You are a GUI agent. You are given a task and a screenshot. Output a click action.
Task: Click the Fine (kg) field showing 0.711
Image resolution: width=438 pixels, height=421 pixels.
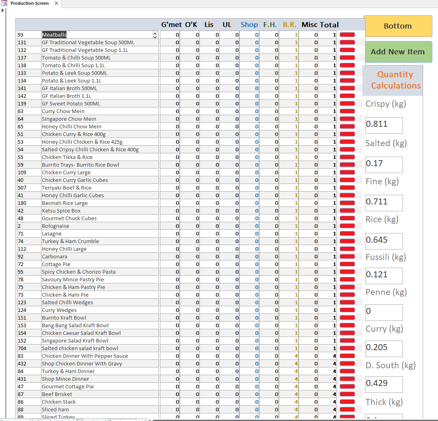[384, 203]
